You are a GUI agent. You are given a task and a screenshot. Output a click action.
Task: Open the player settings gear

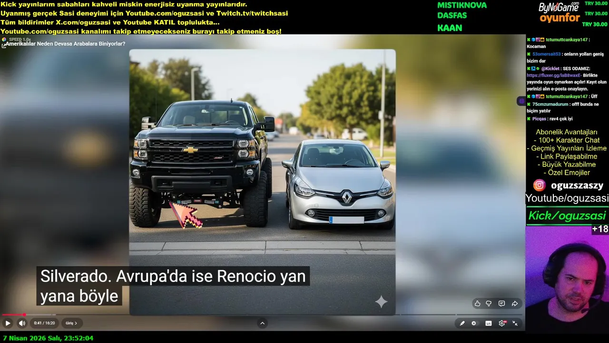501,323
